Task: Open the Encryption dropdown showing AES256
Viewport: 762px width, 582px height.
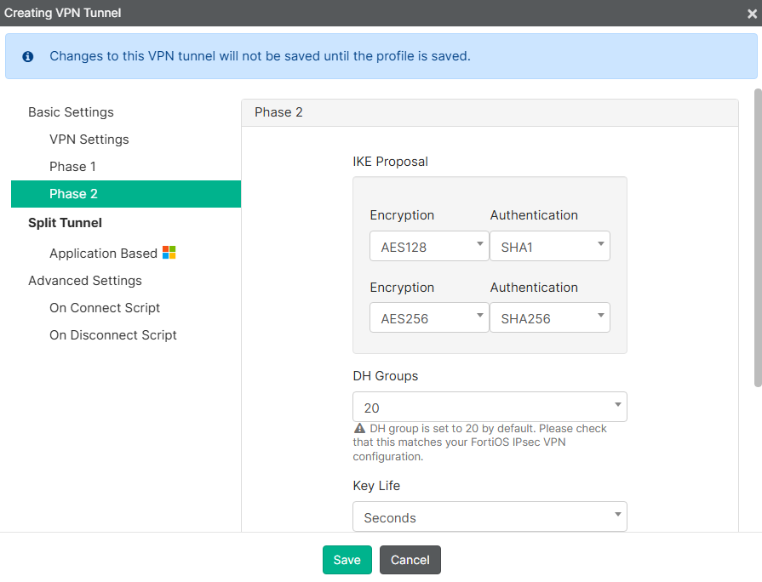Action: 428,317
